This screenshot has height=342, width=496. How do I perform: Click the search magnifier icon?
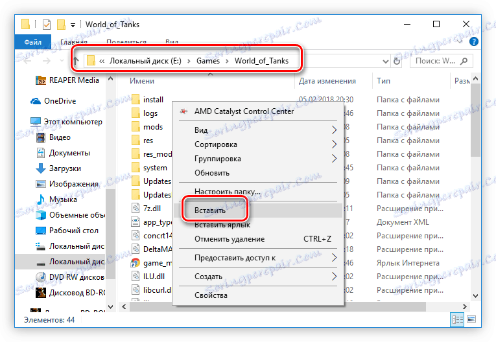click(464, 61)
